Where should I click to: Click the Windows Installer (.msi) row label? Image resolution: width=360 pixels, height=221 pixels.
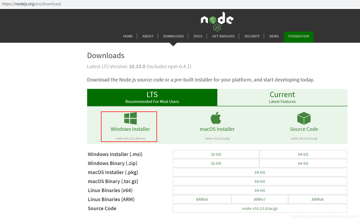click(115, 154)
